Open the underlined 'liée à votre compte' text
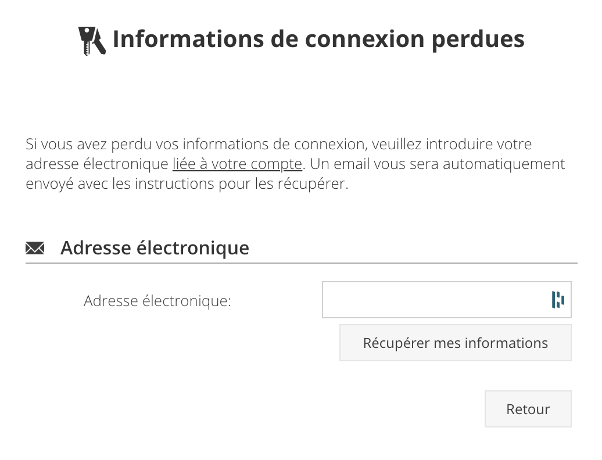602x460 pixels. [x=237, y=164]
